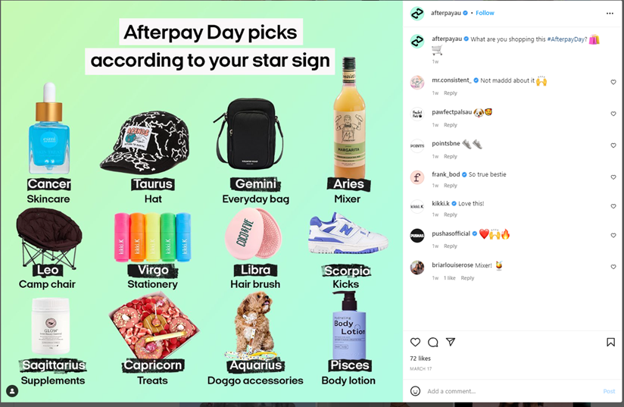
Task: Open afterpayau profile avatar in header
Action: (417, 14)
